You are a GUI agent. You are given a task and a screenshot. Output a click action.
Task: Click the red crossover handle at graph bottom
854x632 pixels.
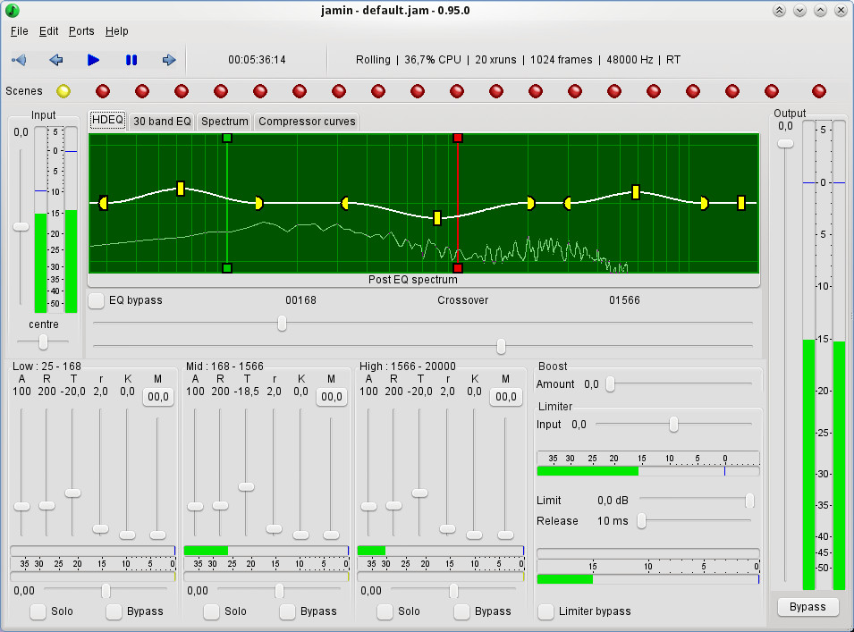click(458, 268)
